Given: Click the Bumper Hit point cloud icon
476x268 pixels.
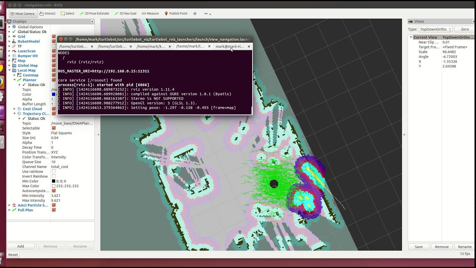Looking at the screenshot, I should [15, 56].
